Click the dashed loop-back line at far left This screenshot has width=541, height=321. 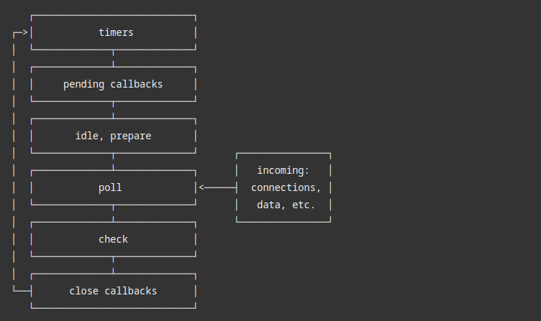click(14, 162)
